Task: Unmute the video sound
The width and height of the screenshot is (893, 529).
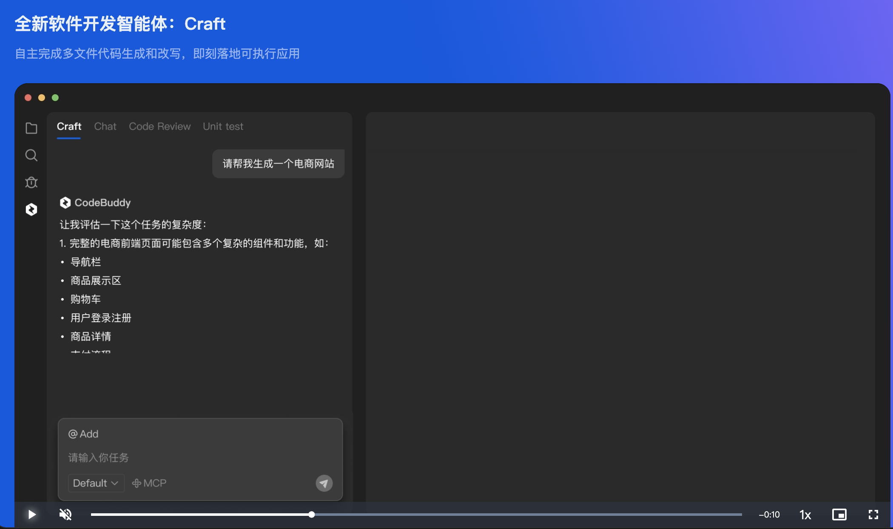Action: pyautogui.click(x=65, y=515)
